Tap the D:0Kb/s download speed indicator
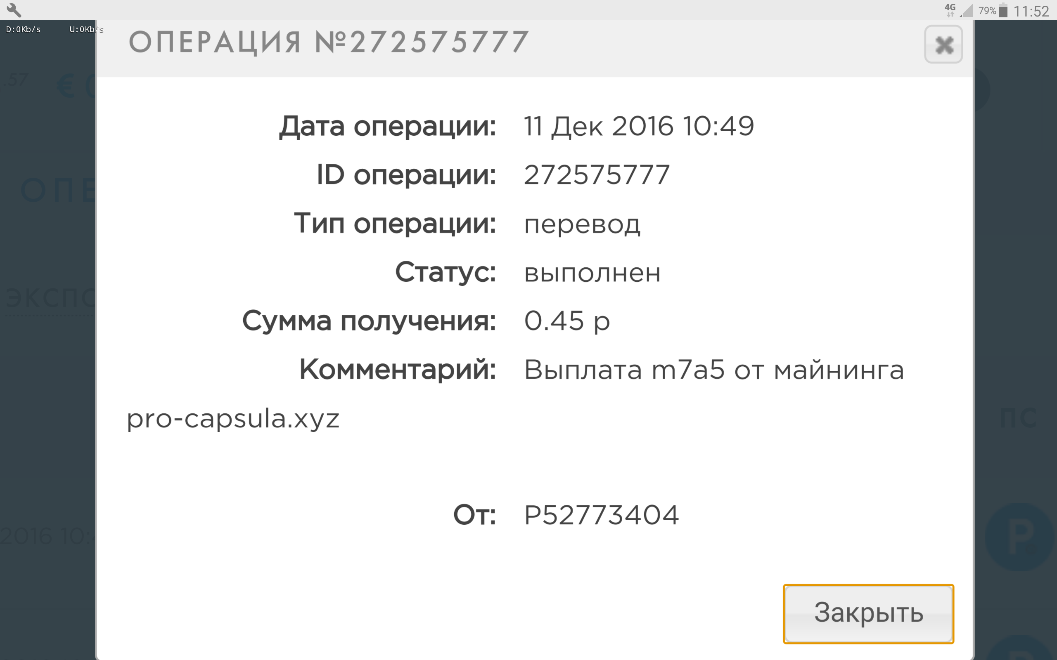 [x=24, y=30]
